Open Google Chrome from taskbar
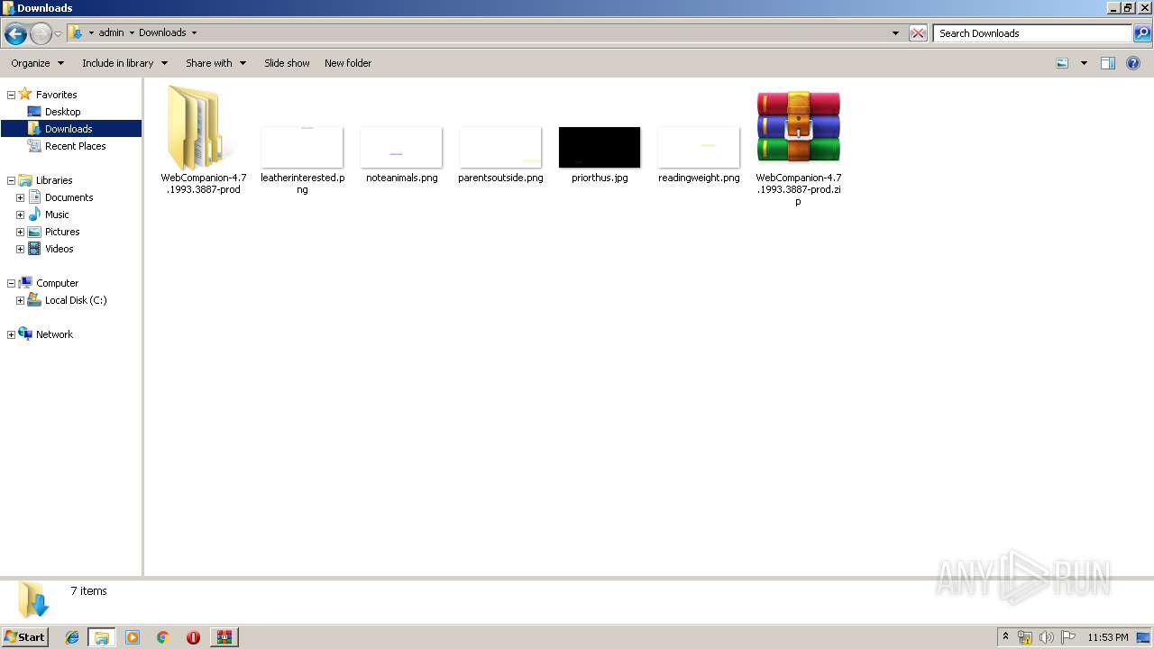The image size is (1154, 649). pyautogui.click(x=163, y=637)
